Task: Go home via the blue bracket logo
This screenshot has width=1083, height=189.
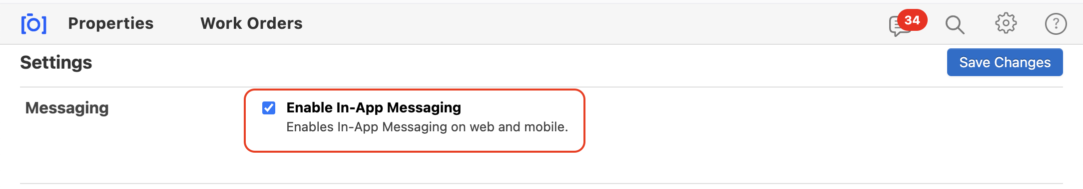Action: [34, 24]
